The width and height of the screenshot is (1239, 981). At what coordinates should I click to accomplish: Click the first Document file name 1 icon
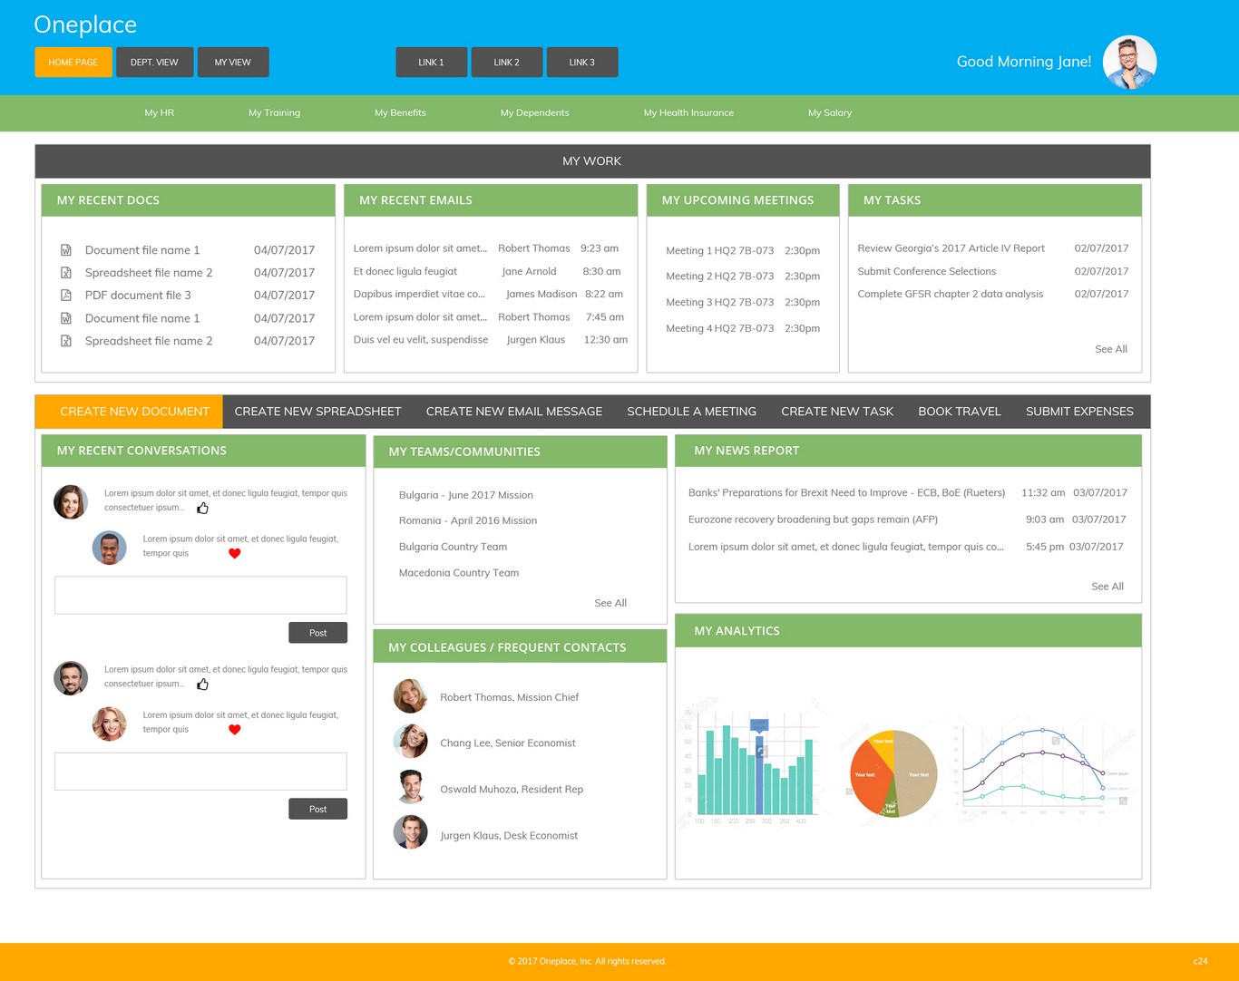65,249
